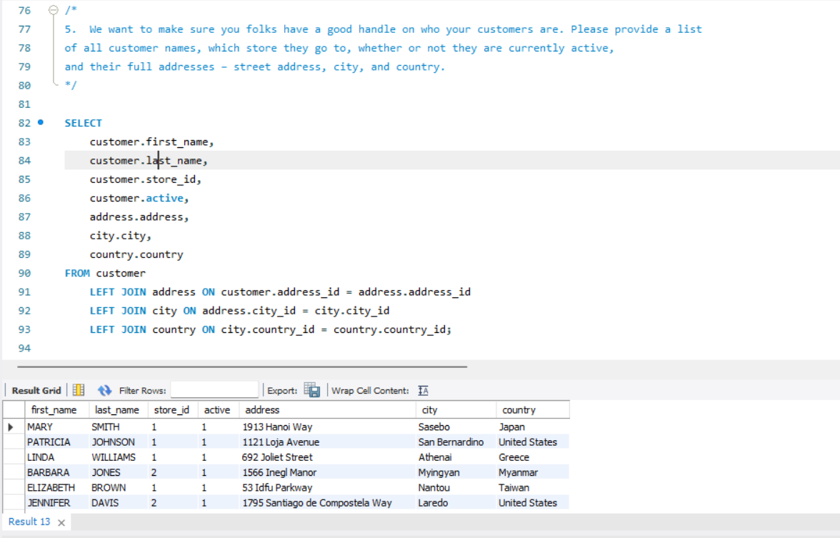This screenshot has height=538, width=840.
Task: Select the MARY row marker arrow
Action: 11,427
